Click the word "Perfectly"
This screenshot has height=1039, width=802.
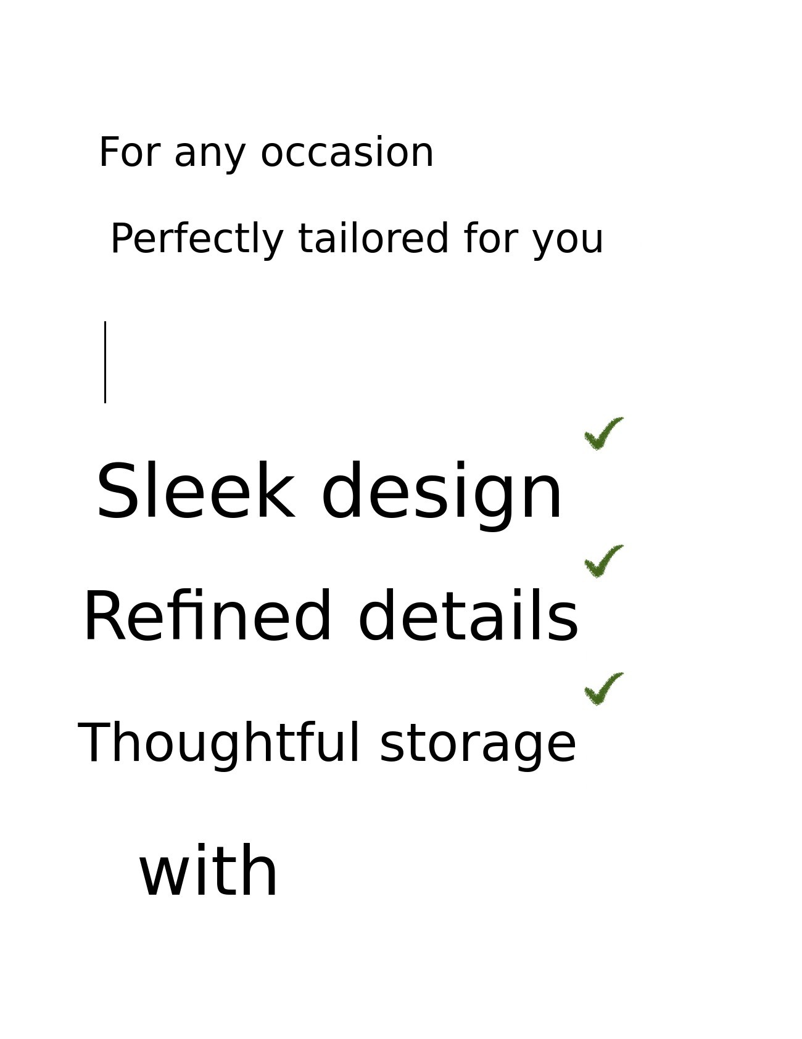tap(197, 239)
